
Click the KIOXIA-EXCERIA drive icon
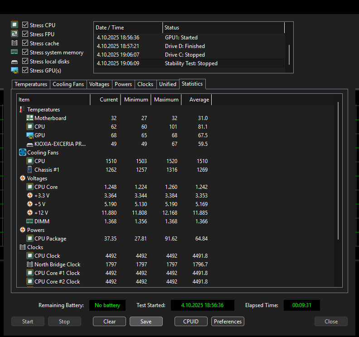(30, 144)
